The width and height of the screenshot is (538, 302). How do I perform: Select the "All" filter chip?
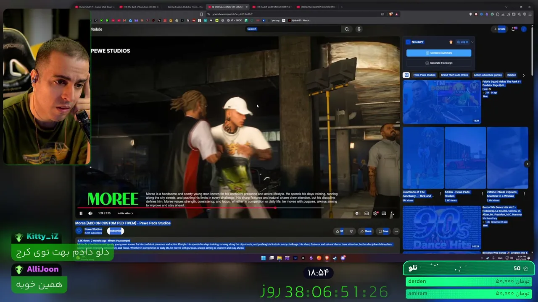coord(406,75)
